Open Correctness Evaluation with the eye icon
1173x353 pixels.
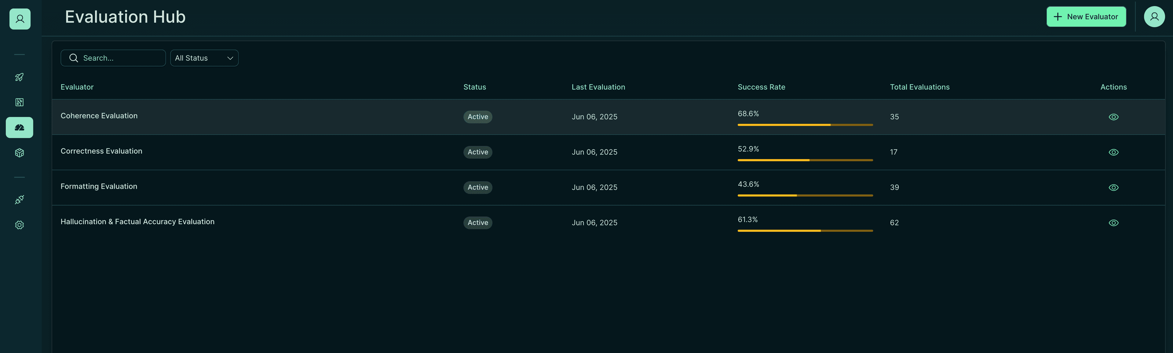point(1113,152)
